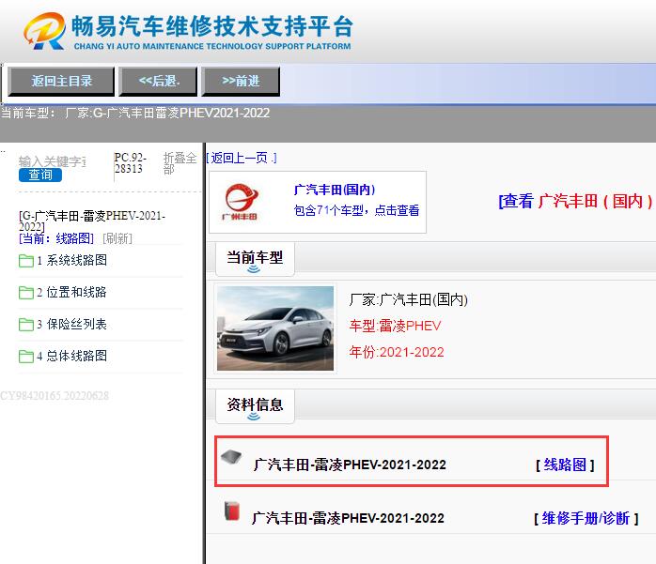
Task: Expand the 2 位置和线路 tree item
Action: 71,292
